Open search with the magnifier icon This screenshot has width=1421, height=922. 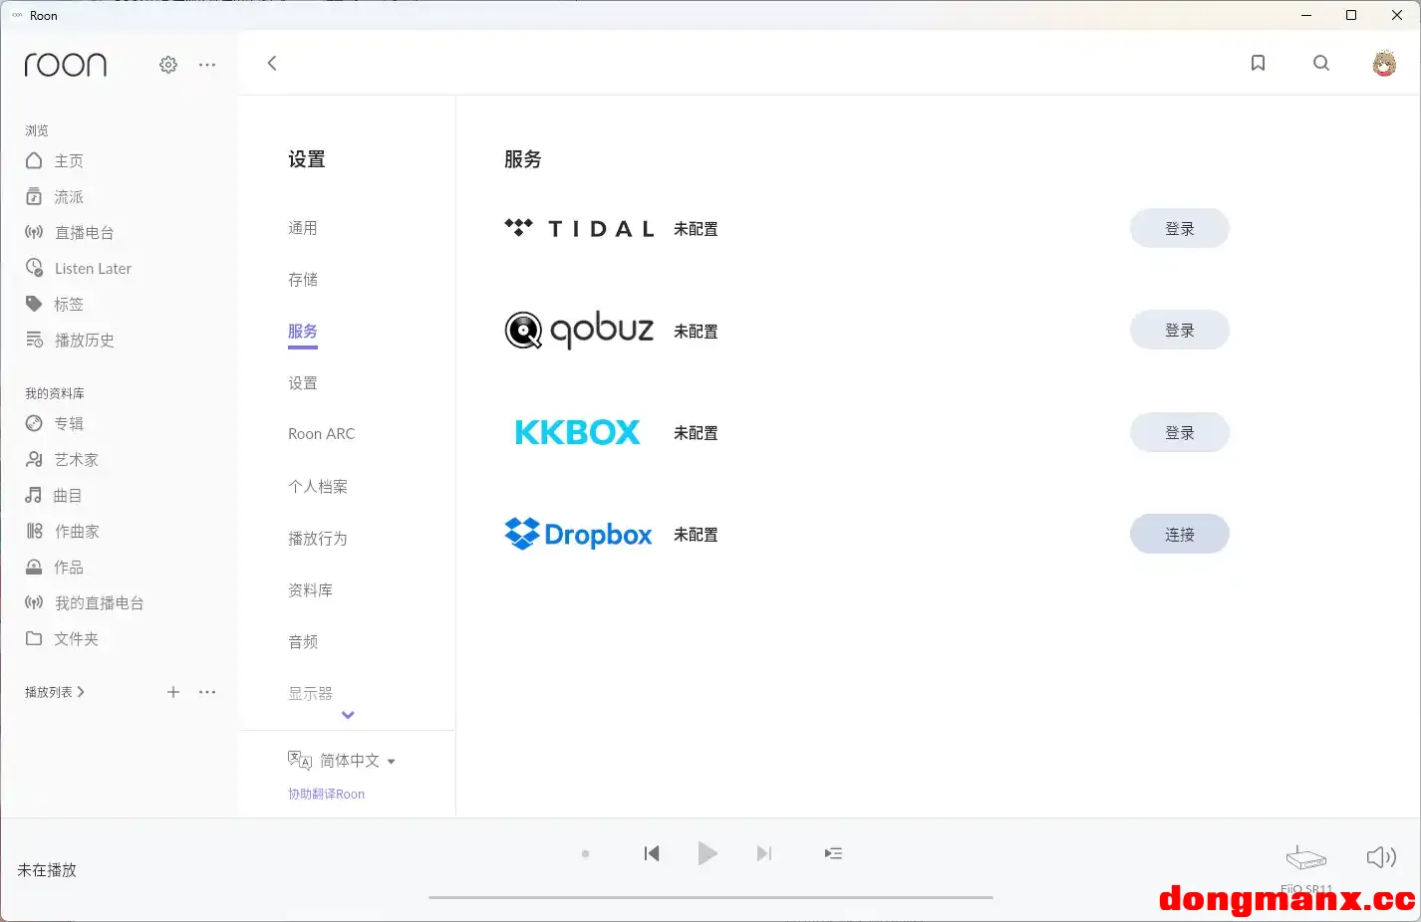(1321, 64)
